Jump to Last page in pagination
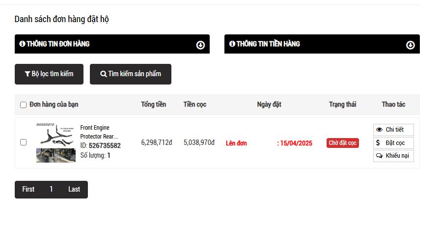Image resolution: width=440 pixels, height=227 pixels. 74,189
